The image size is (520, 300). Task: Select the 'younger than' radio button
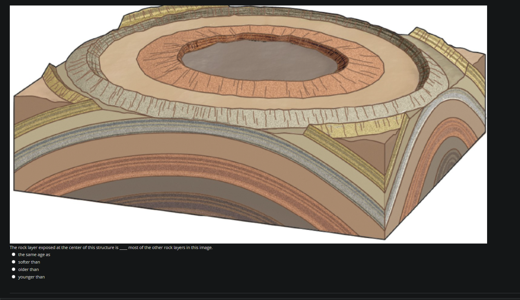tap(13, 276)
